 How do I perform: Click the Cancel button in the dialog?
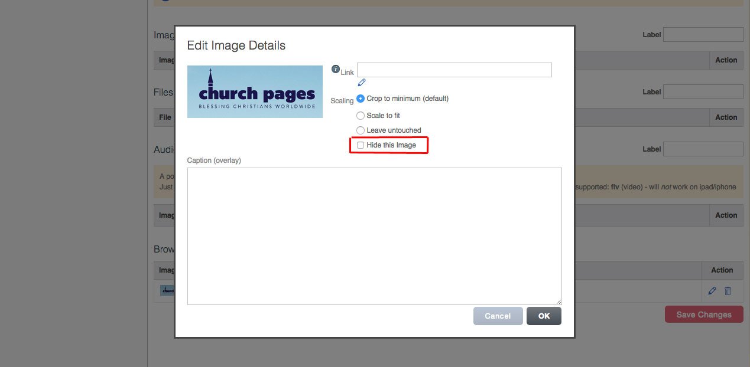[x=498, y=316]
